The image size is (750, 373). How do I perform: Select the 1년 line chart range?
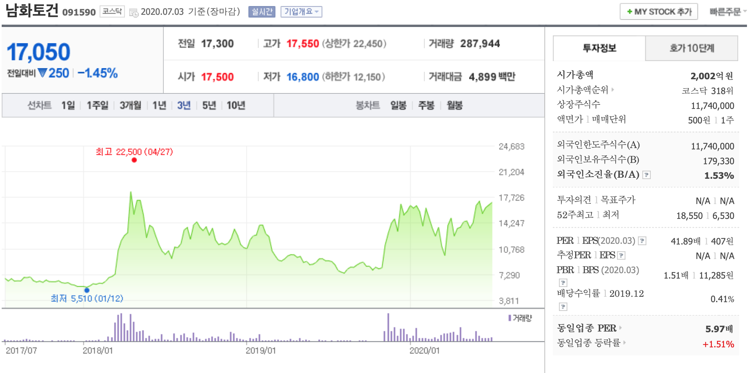coord(159,106)
